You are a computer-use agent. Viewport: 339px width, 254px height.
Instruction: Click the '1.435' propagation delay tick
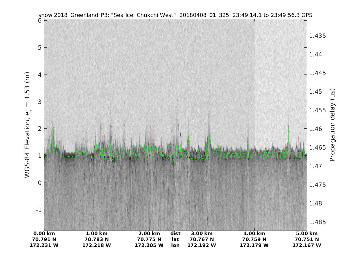318,36
